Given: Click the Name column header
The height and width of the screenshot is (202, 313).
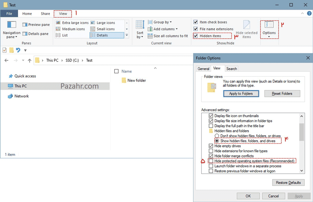Looking at the screenshot, I should click(127, 71).
